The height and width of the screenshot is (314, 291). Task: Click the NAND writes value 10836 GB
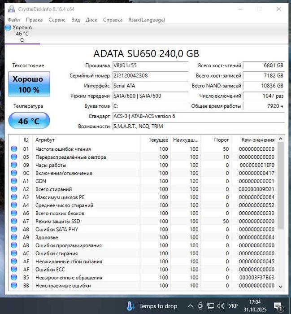[264, 86]
